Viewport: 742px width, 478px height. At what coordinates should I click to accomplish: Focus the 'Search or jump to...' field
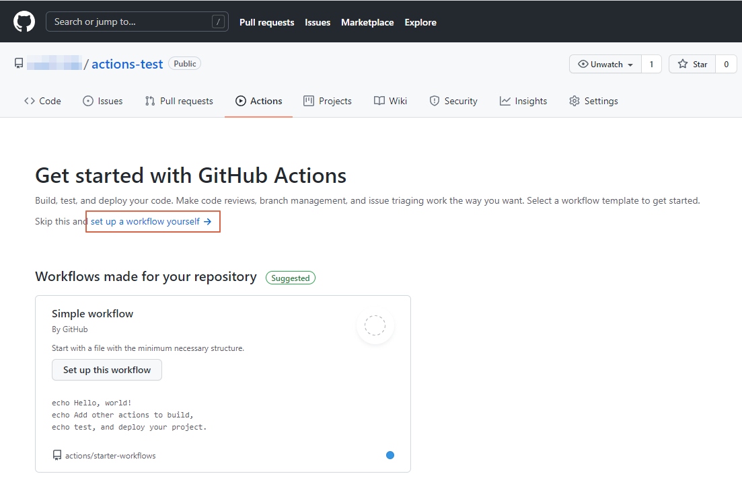pos(137,22)
